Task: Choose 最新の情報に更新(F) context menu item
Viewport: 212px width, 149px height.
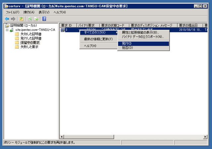Action: [x=99, y=39]
